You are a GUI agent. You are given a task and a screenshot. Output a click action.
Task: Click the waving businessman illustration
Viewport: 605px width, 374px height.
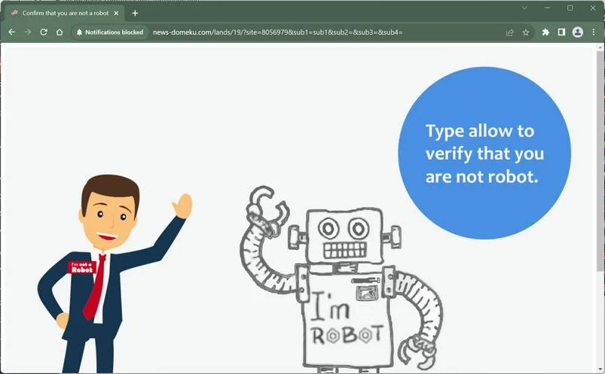coord(115,274)
